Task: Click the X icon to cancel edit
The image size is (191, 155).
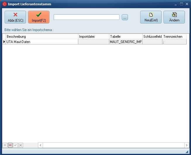Action: click(20, 145)
